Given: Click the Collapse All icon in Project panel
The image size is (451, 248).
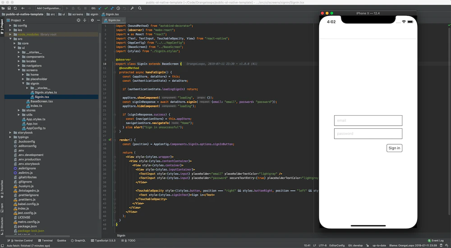Looking at the screenshot, I should (85, 20).
